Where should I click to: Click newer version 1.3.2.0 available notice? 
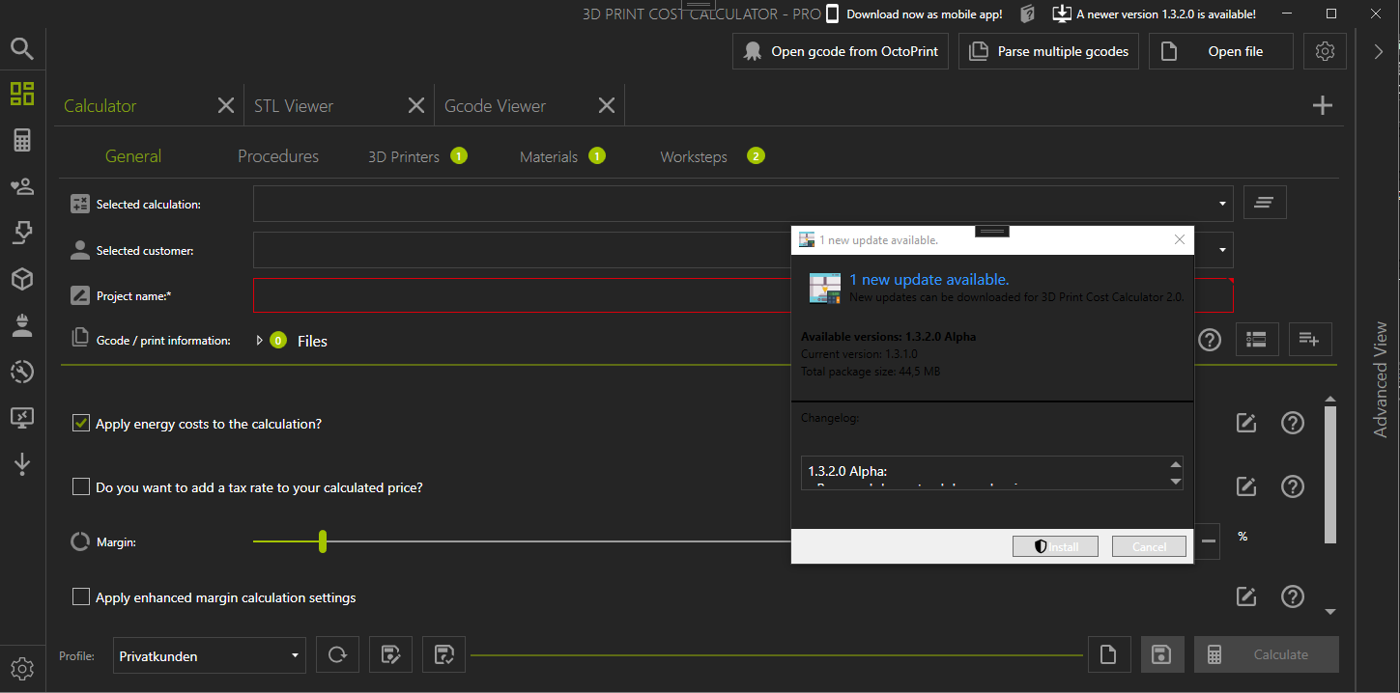[1166, 14]
